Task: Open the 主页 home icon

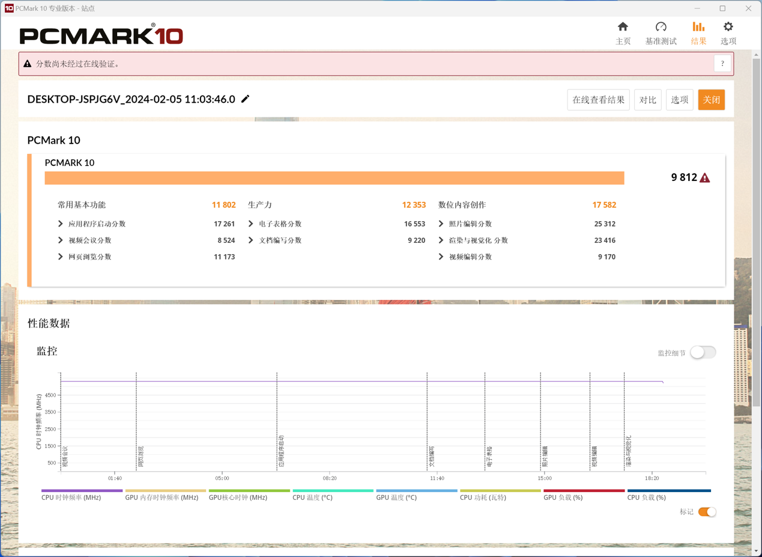Action: click(623, 33)
